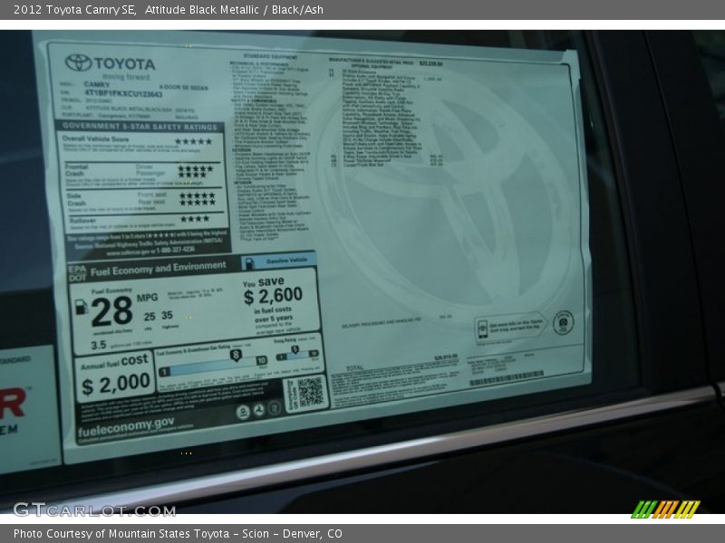Click the Smog Rating scale marker
The image size is (725, 543).
[x=295, y=351]
